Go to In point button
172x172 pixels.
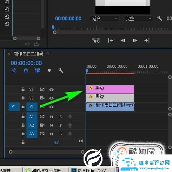click(x=111, y=41)
